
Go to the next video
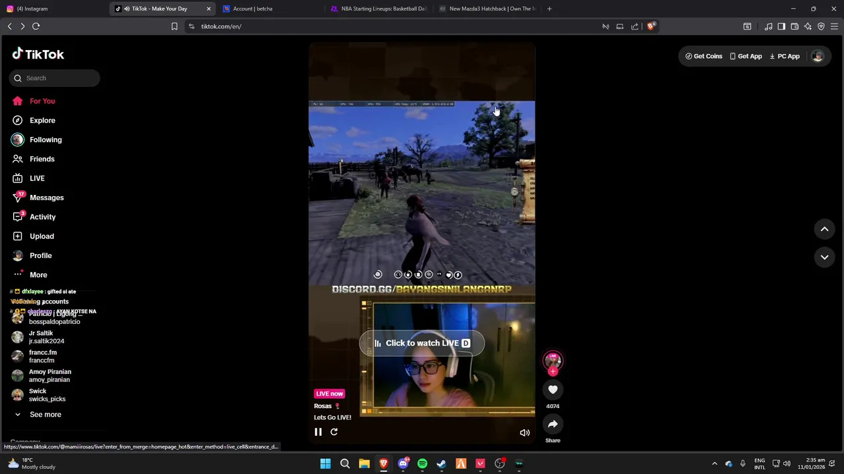tap(824, 257)
